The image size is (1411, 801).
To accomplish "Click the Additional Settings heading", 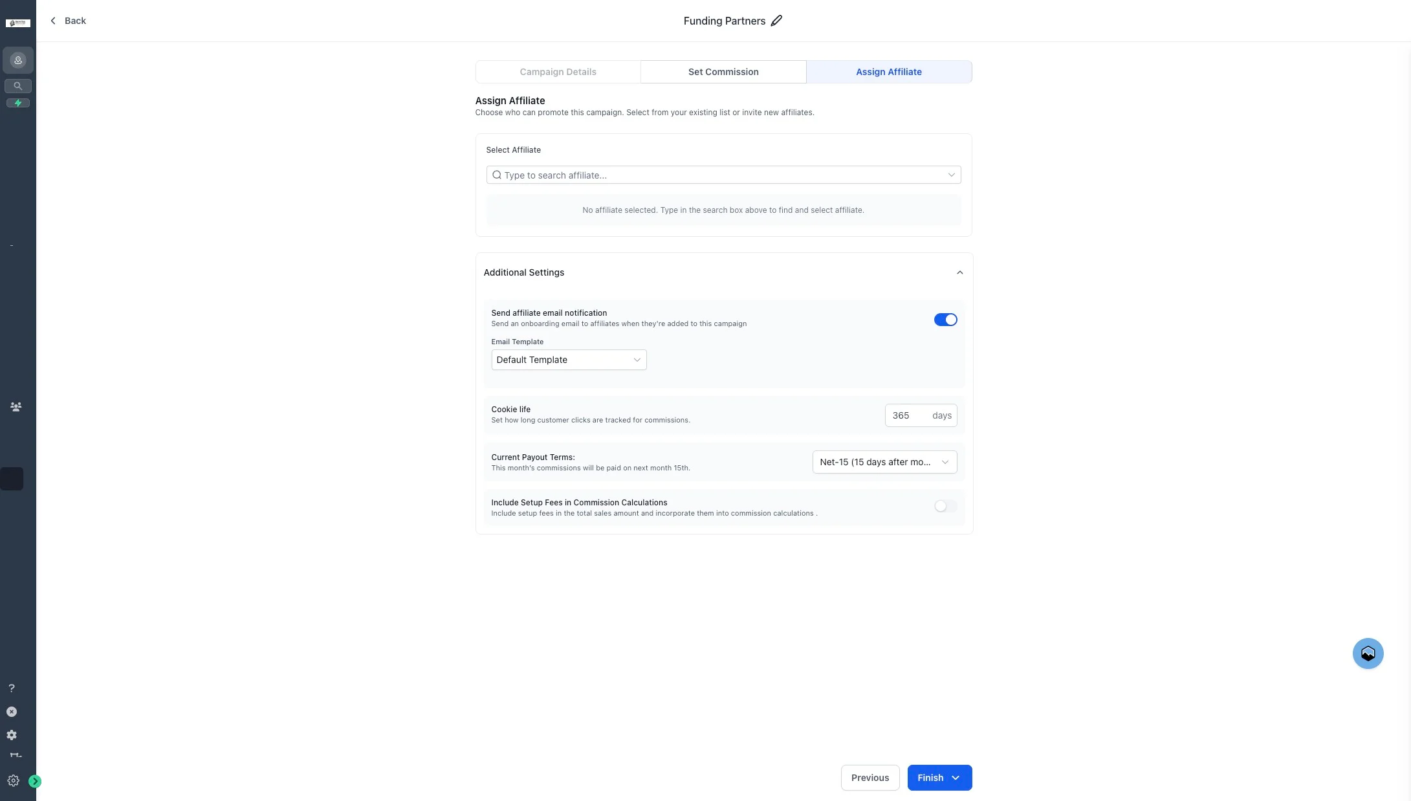I will tap(523, 272).
